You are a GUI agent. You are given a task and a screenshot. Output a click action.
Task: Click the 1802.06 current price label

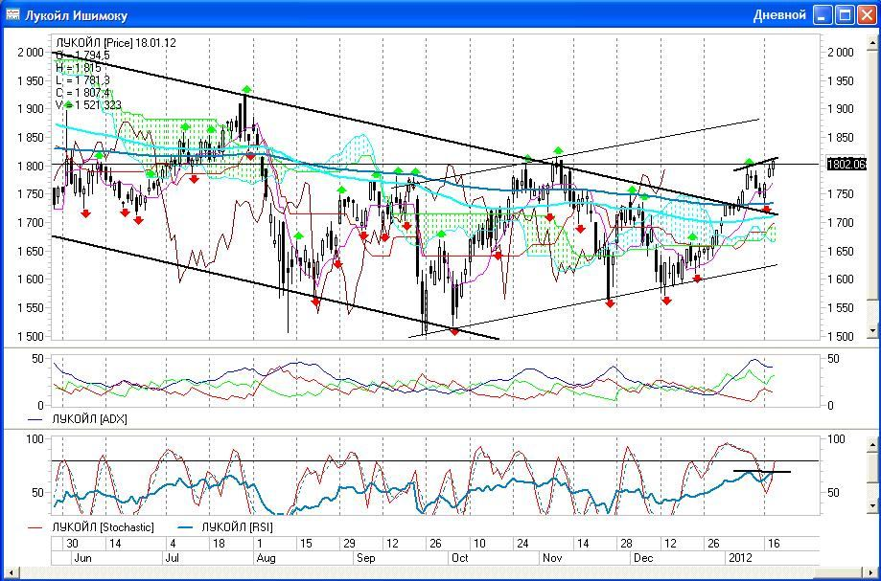tap(846, 165)
